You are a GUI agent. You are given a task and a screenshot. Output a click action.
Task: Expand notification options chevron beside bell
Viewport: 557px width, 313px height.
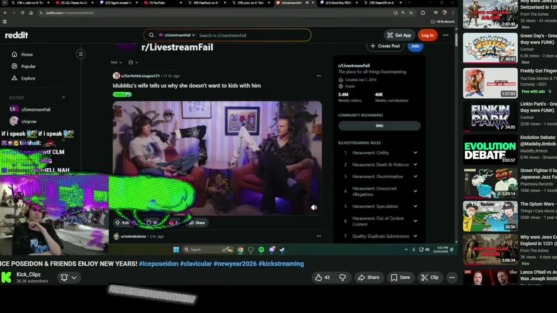pyautogui.click(x=74, y=277)
